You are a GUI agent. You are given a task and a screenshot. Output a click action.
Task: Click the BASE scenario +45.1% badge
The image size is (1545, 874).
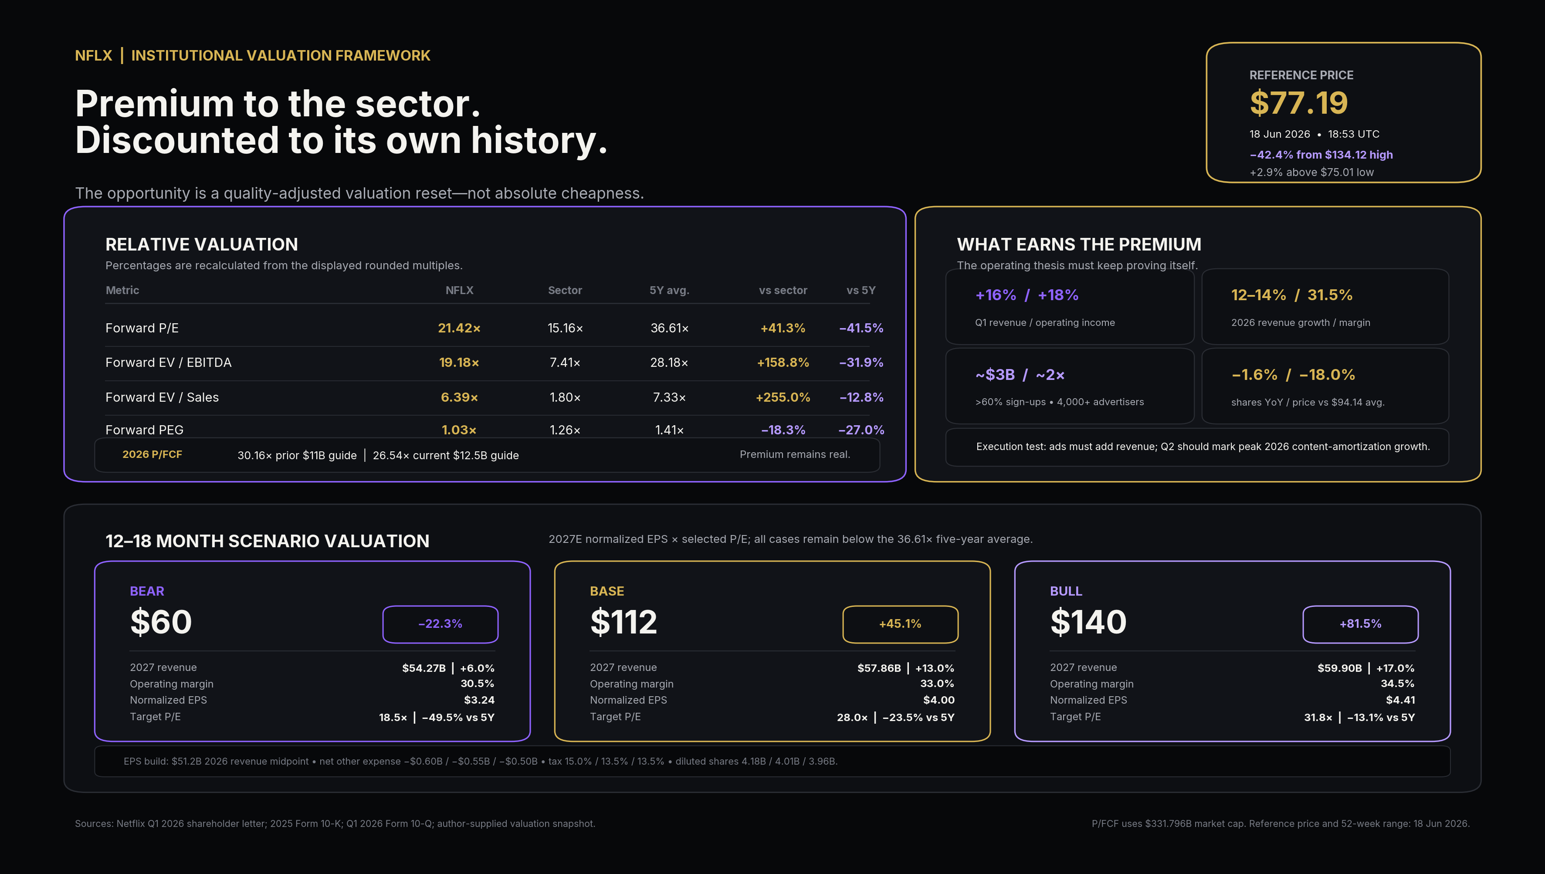(x=900, y=623)
